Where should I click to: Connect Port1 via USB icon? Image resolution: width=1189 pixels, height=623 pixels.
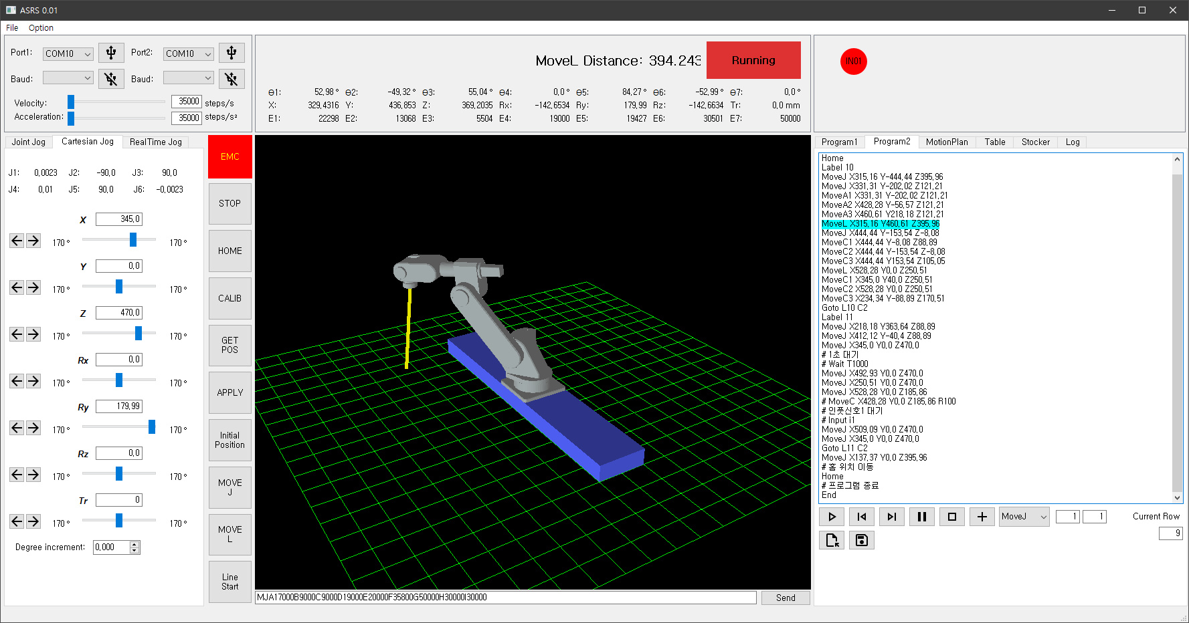tap(111, 53)
